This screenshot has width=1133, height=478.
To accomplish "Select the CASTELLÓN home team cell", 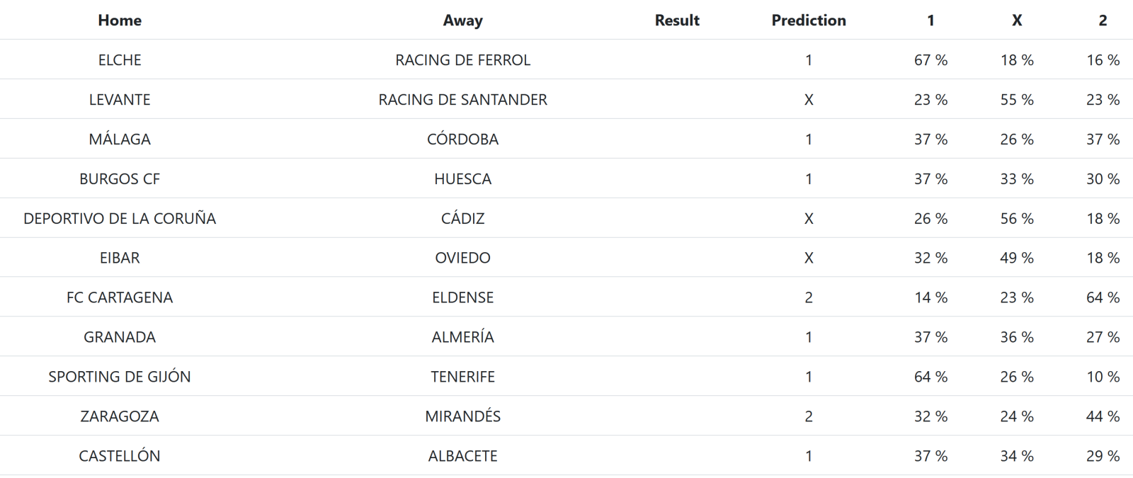I will [x=120, y=456].
